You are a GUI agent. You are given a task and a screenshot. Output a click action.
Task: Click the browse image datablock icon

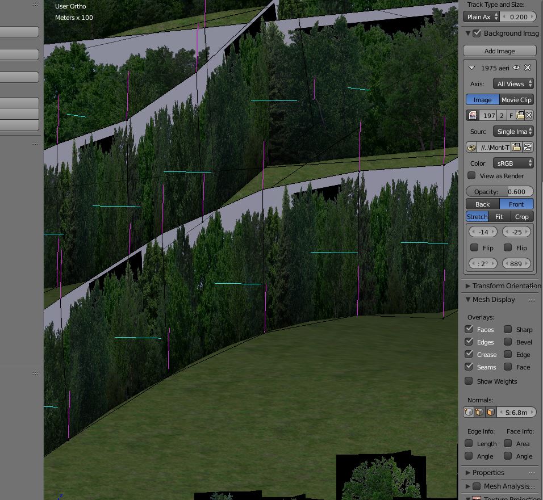tap(473, 115)
